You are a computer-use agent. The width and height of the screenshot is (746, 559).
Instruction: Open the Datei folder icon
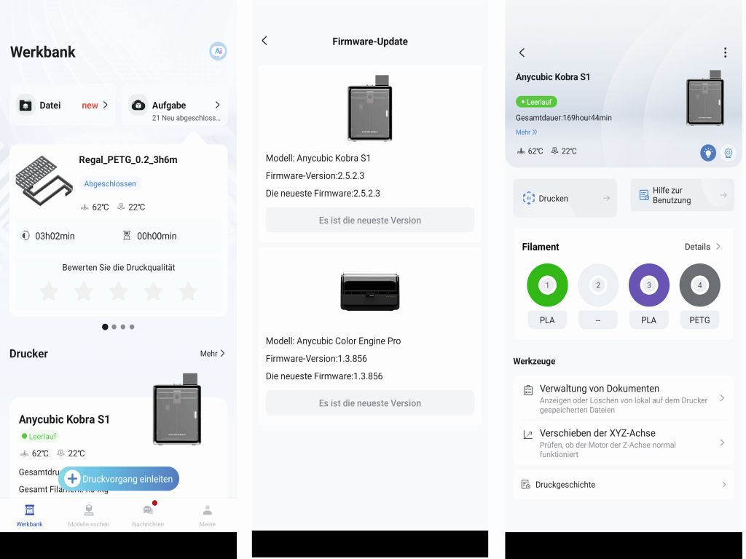point(25,106)
